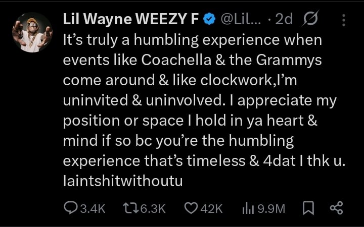364x227 pixels.
Task: Click the 3.4K replies count
Action: coord(93,208)
